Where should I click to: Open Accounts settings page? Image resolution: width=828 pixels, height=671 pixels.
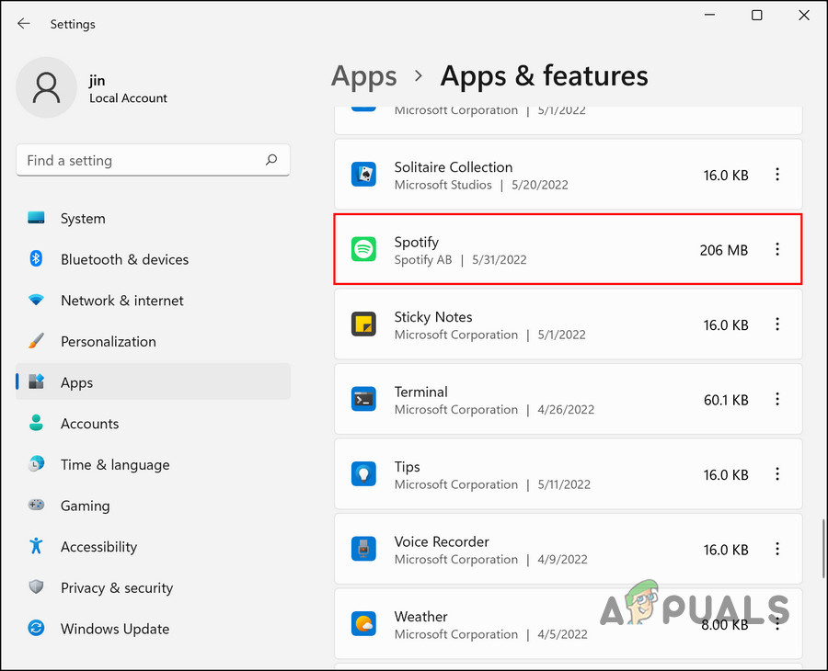click(153, 424)
